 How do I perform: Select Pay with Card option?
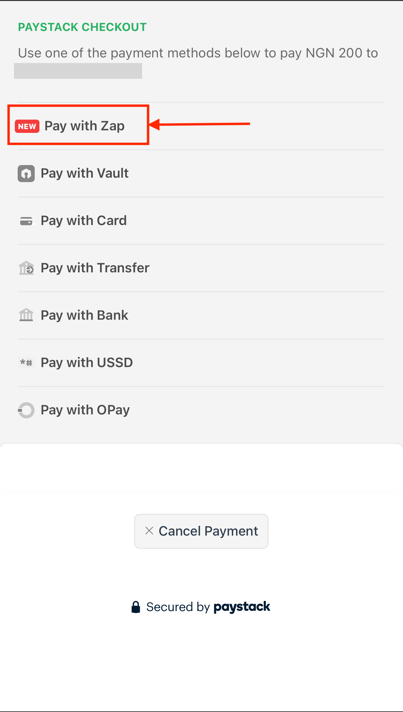tap(84, 221)
